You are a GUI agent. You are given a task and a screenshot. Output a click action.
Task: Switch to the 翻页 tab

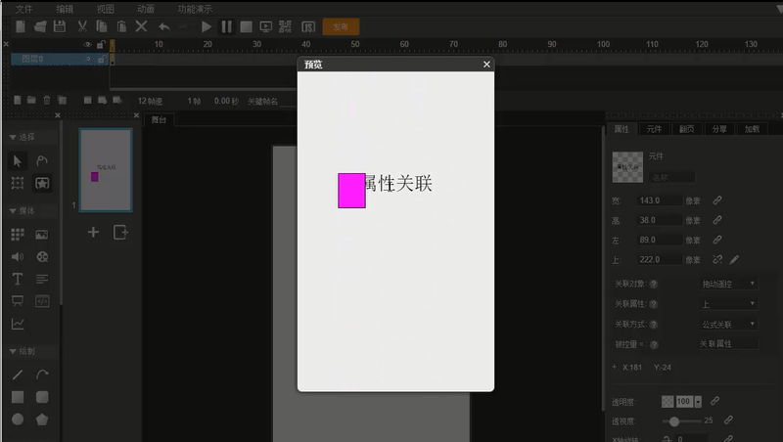point(687,129)
